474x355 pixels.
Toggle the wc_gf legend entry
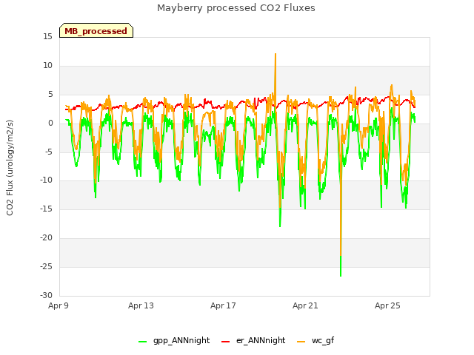[x=316, y=340]
